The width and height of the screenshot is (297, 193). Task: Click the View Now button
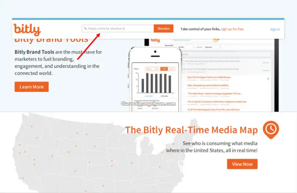(242, 164)
